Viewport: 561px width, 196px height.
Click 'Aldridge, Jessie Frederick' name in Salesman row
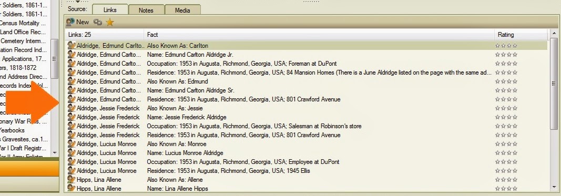click(108, 126)
